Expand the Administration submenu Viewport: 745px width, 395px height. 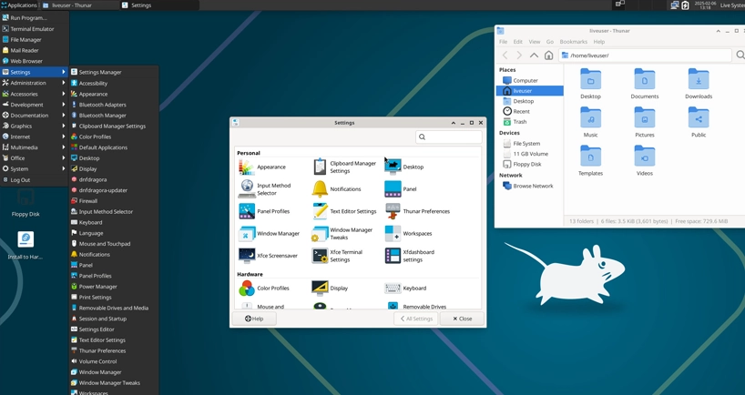click(33, 83)
